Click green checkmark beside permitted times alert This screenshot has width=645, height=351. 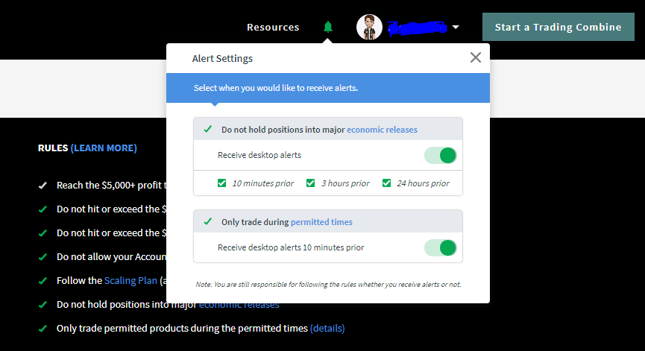[208, 221]
